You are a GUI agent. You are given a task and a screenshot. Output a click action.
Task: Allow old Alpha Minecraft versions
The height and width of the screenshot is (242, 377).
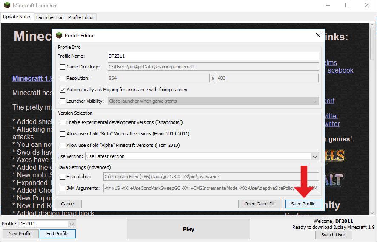pos(63,145)
